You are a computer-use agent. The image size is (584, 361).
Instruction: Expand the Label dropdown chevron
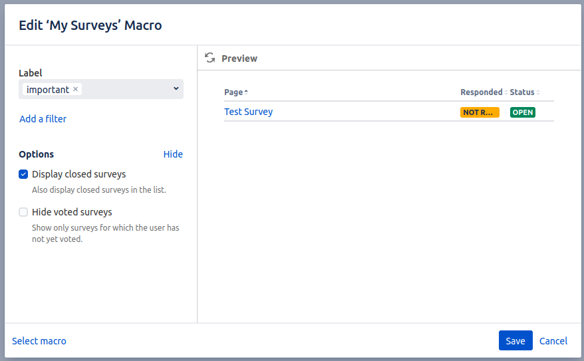coord(176,88)
